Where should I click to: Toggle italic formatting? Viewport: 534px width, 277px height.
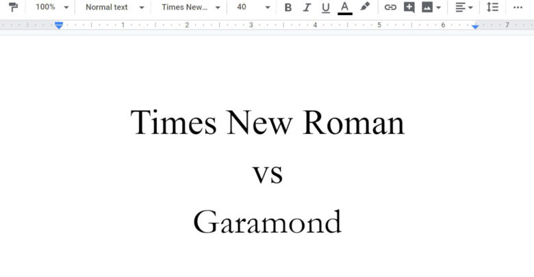pyautogui.click(x=307, y=7)
